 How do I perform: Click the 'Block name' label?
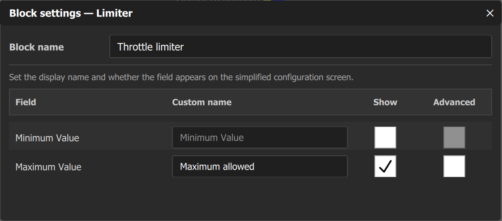(x=37, y=47)
